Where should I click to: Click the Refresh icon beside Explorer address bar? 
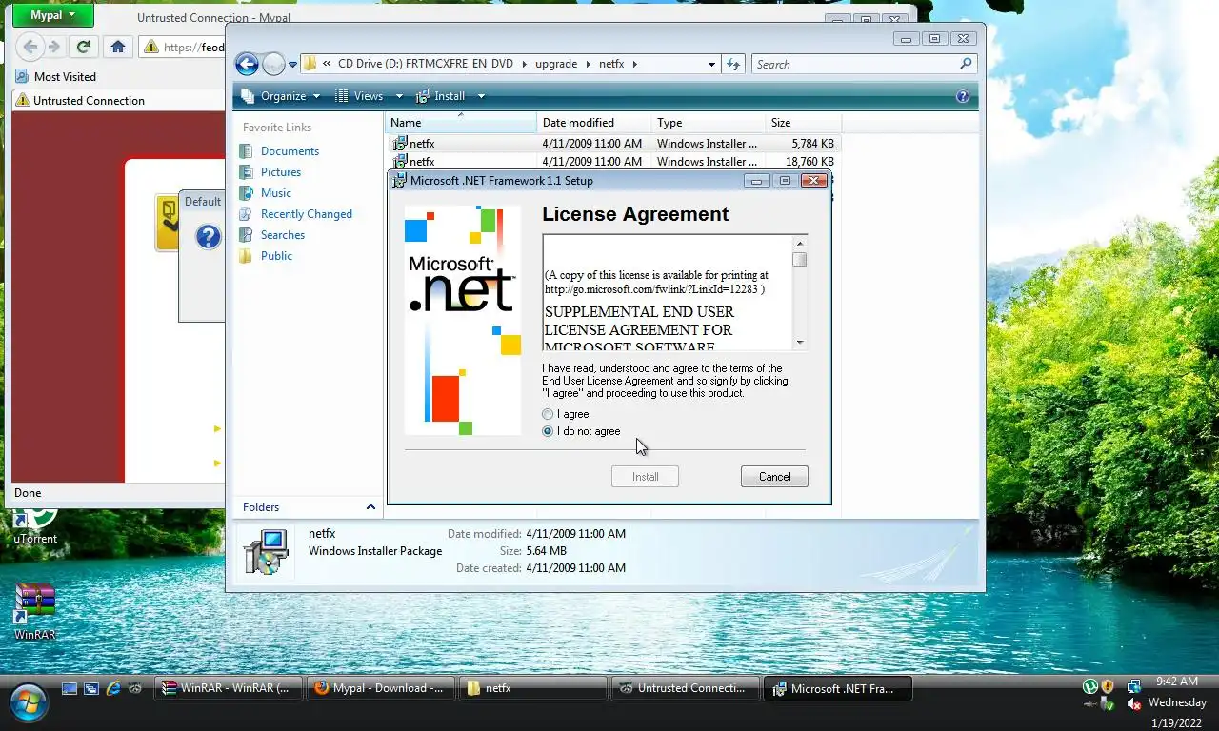[732, 64]
